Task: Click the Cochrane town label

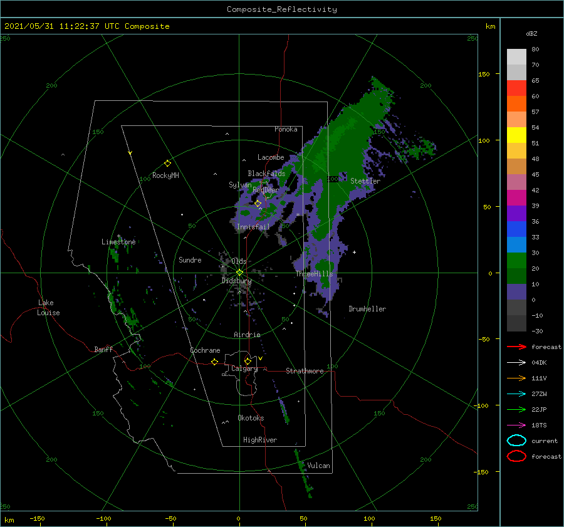Action: coord(205,350)
